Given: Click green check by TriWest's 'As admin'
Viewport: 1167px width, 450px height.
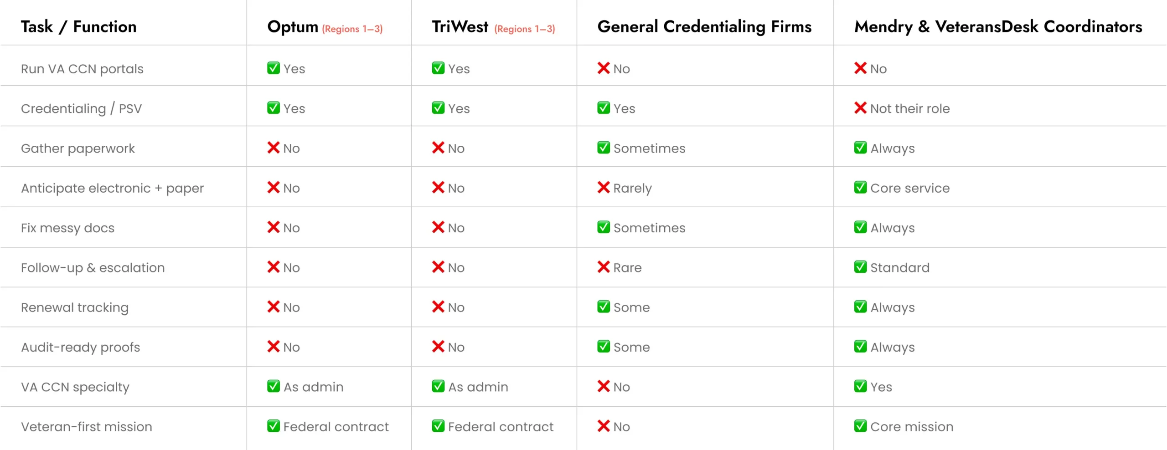Looking at the screenshot, I should [438, 386].
